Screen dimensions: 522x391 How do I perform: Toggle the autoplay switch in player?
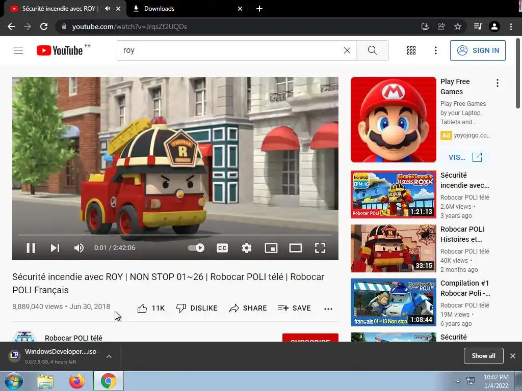196,248
